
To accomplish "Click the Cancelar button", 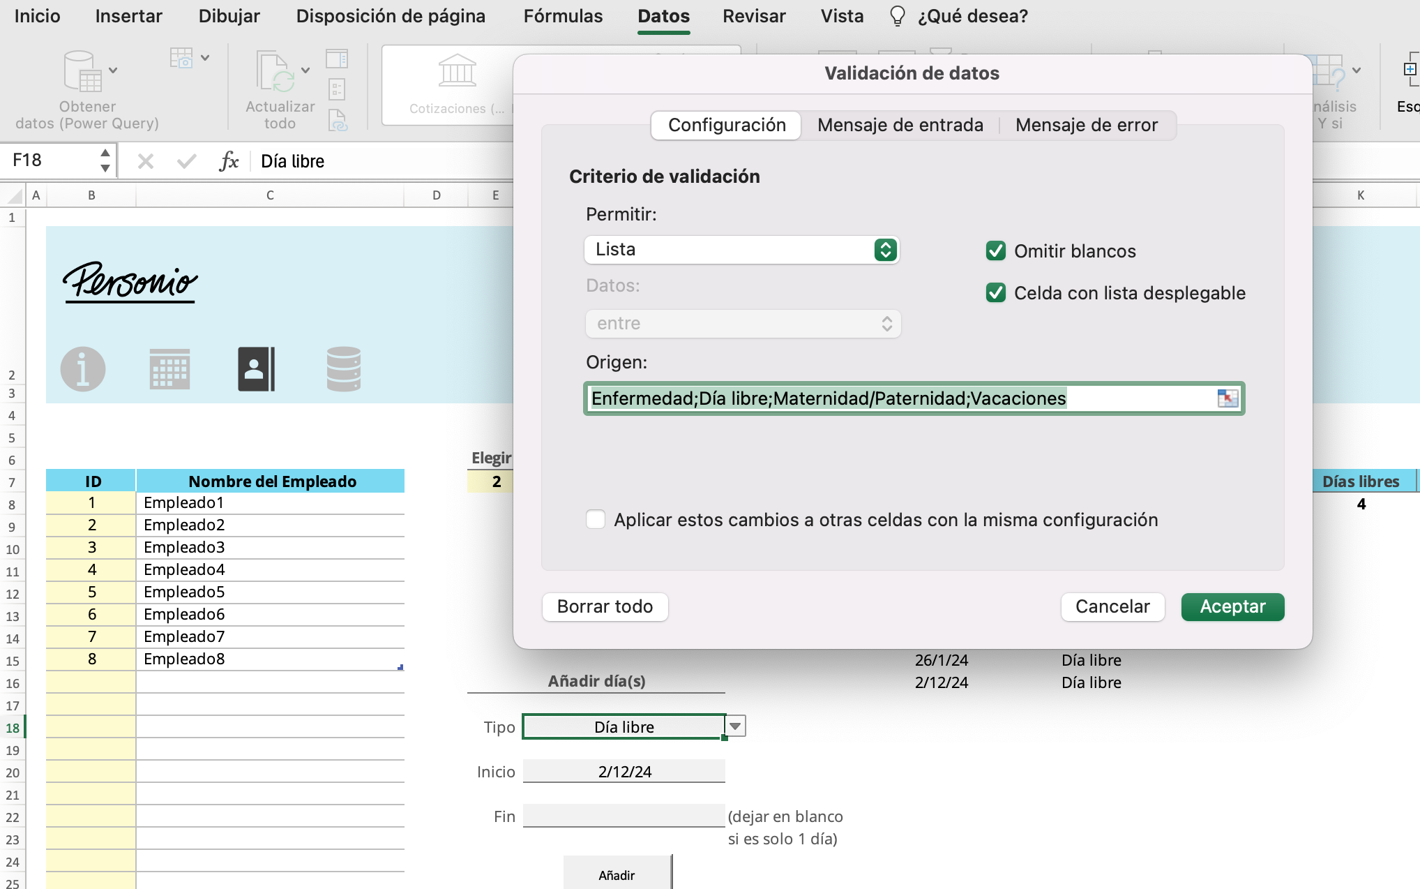I will pyautogui.click(x=1112, y=607).
